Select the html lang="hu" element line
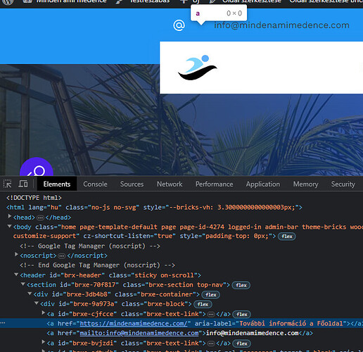Screen dimensions: 363x352 pos(154,208)
